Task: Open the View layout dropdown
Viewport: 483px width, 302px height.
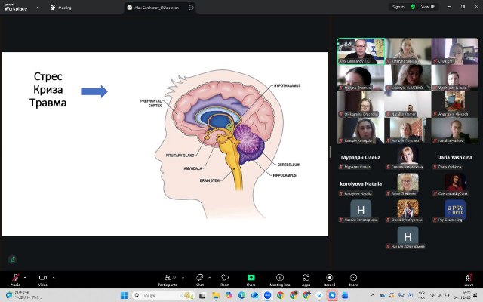Action: click(426, 6)
